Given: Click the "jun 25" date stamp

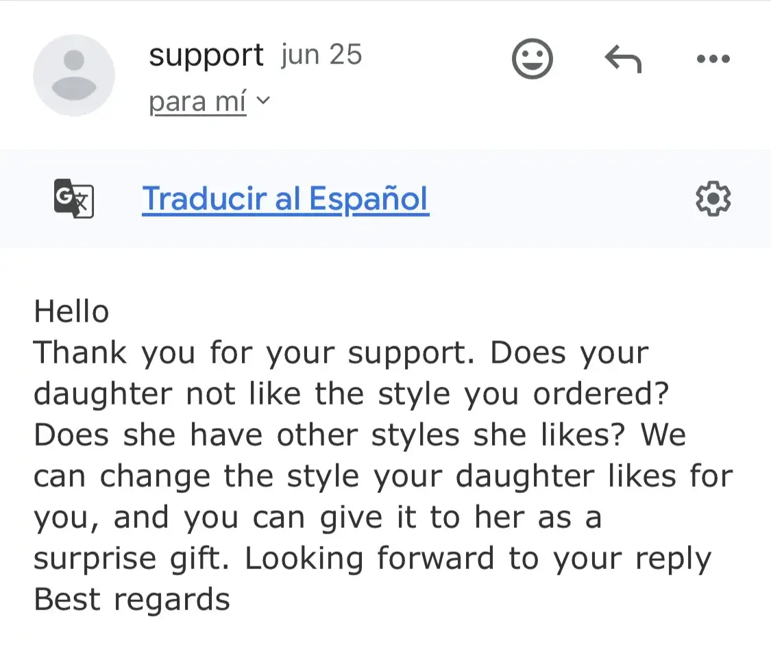Looking at the screenshot, I should click(x=321, y=55).
